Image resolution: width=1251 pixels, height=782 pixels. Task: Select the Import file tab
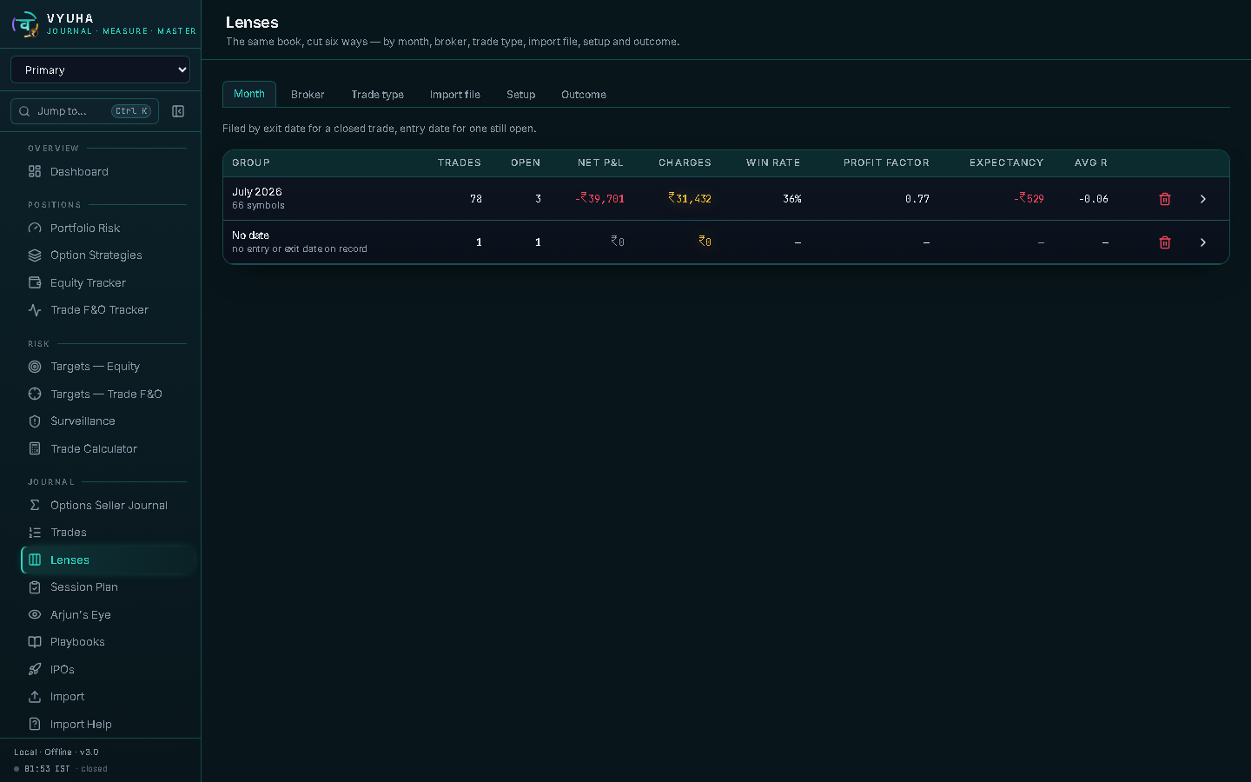tap(455, 95)
